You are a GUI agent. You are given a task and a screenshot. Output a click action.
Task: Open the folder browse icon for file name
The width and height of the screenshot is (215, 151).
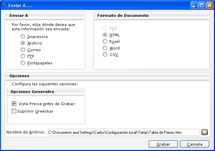(204, 132)
